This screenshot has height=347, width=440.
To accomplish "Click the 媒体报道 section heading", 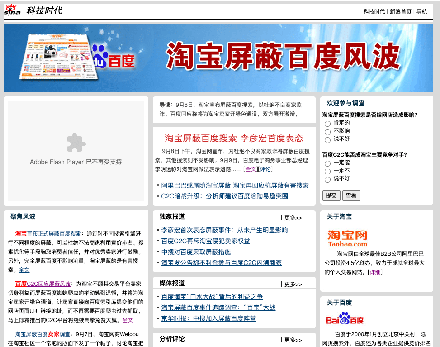I will (172, 283).
